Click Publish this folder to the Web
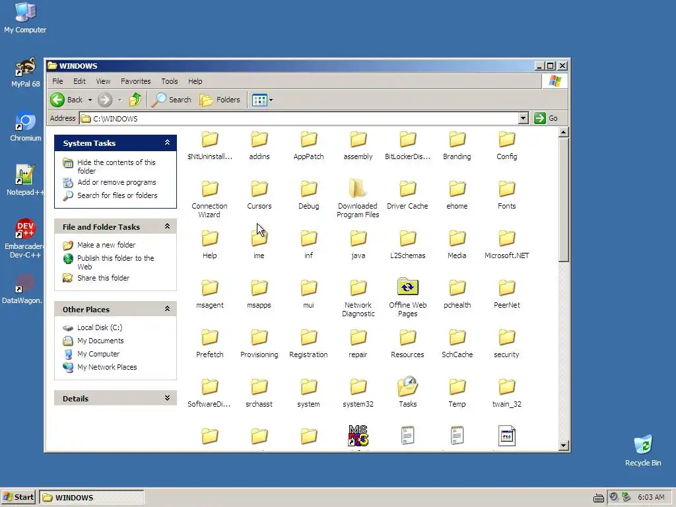Viewport: 676px width, 507px height. click(x=115, y=262)
